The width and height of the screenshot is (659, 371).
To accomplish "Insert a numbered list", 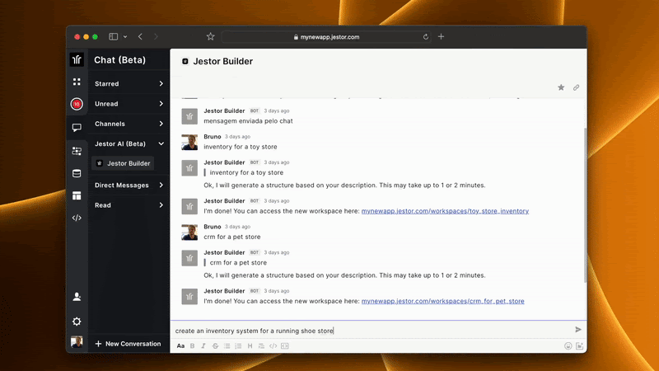I will pos(238,345).
